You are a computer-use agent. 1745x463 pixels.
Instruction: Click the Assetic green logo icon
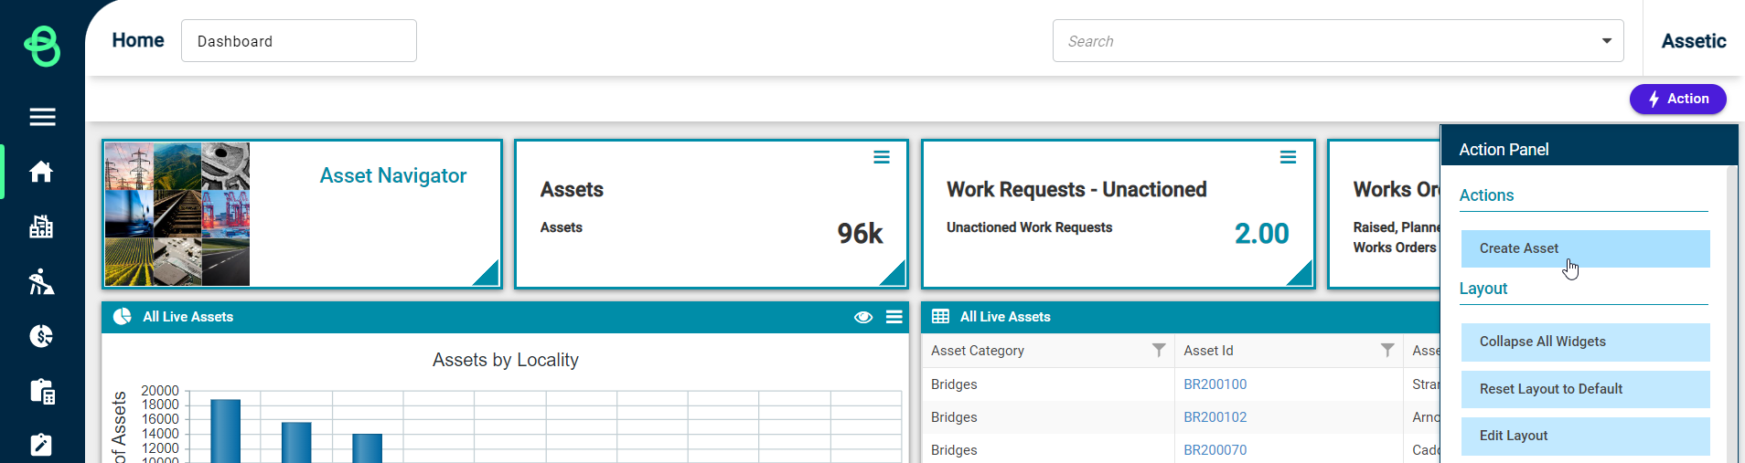point(42,46)
